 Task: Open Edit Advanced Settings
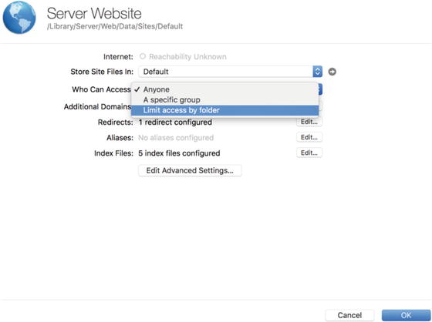[x=190, y=170]
